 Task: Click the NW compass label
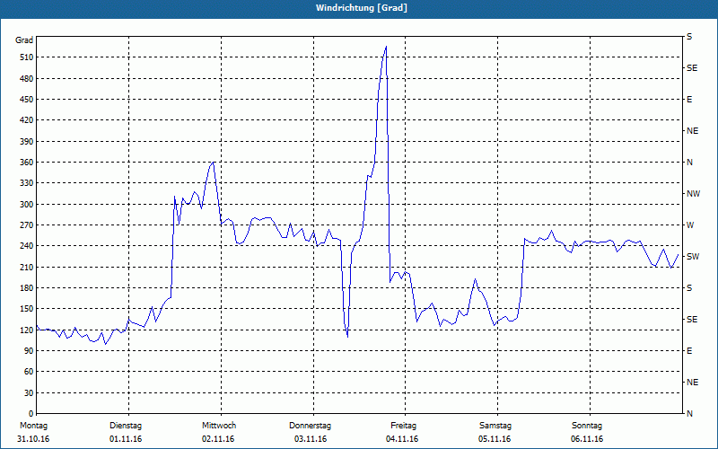click(694, 194)
